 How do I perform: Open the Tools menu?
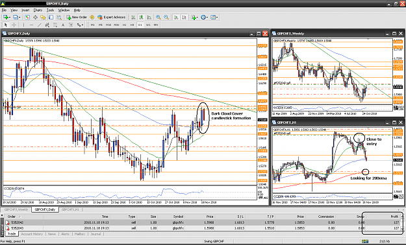coord(50,10)
